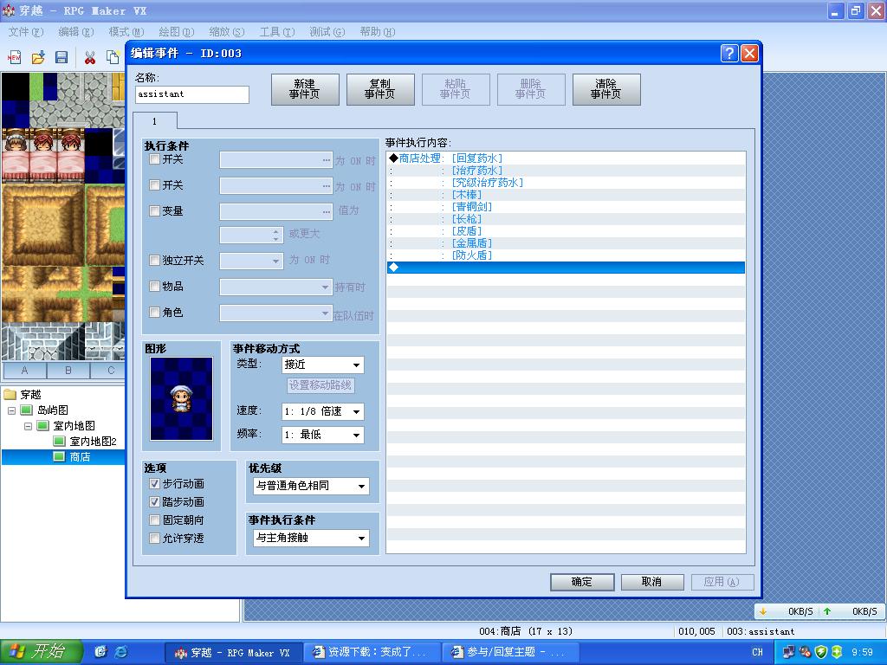Click the 清除事件页 button
The height and width of the screenshot is (665, 887).
click(x=606, y=89)
